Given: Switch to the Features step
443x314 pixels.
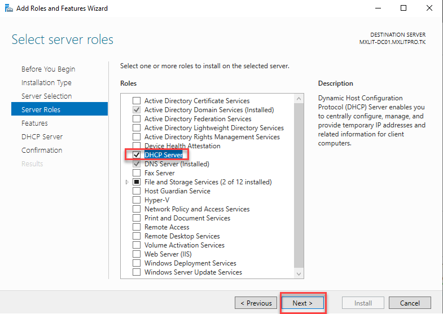Looking at the screenshot, I should pos(34,123).
